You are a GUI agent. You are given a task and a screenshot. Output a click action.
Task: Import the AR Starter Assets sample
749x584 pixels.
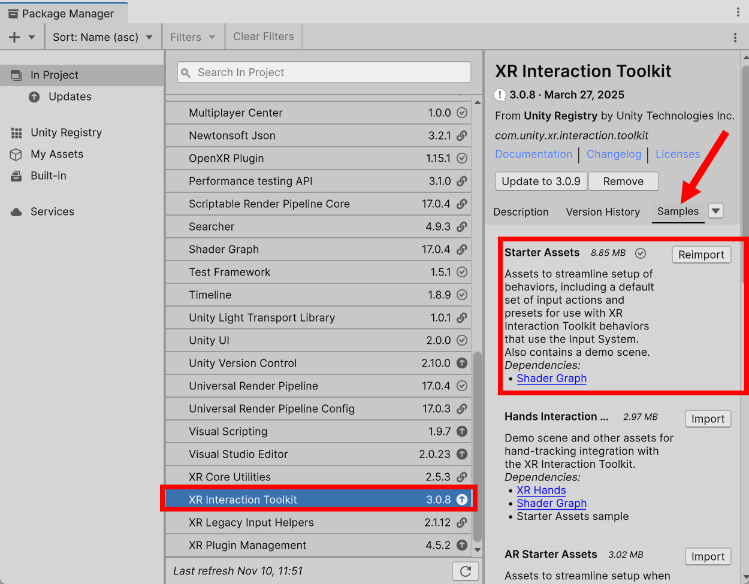pos(708,556)
